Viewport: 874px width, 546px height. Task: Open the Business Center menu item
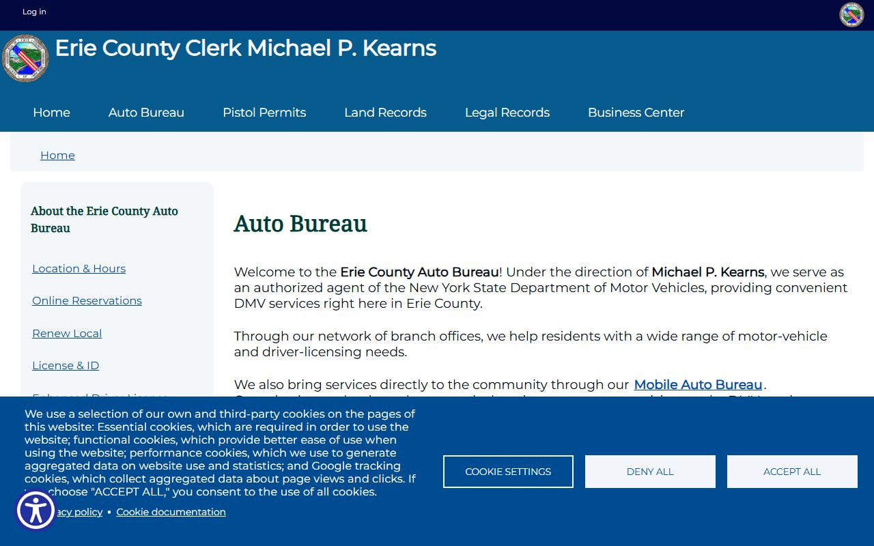pyautogui.click(x=636, y=113)
